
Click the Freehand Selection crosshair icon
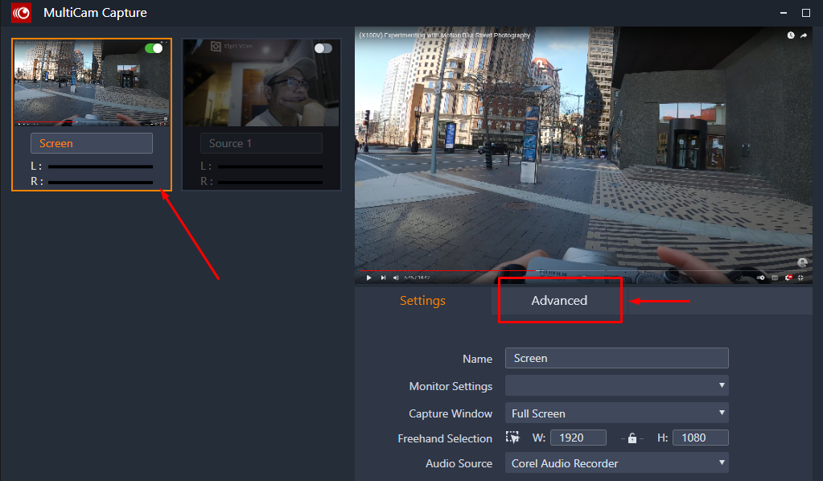[512, 438]
